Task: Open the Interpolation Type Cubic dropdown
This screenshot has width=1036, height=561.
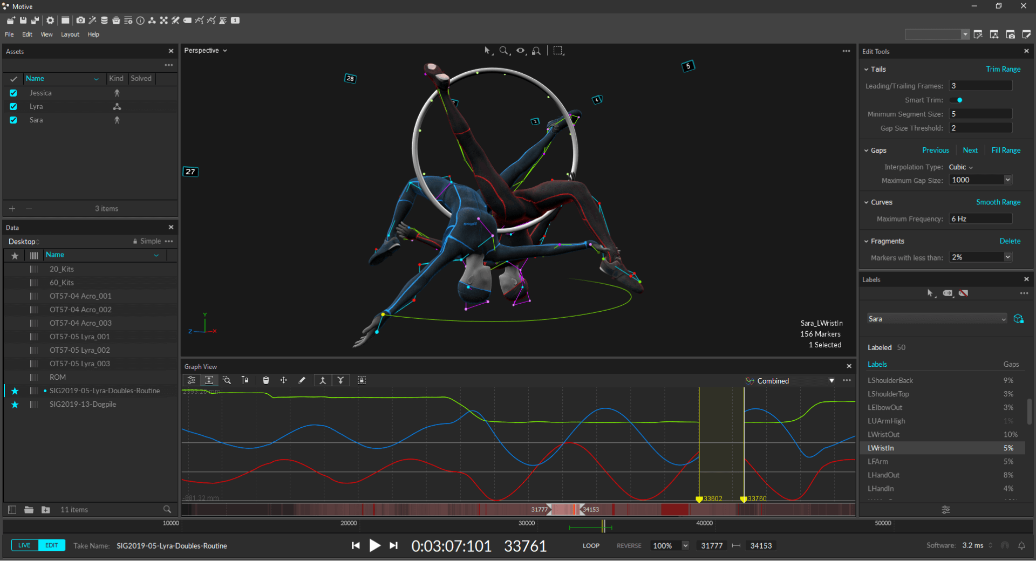Action: point(960,167)
